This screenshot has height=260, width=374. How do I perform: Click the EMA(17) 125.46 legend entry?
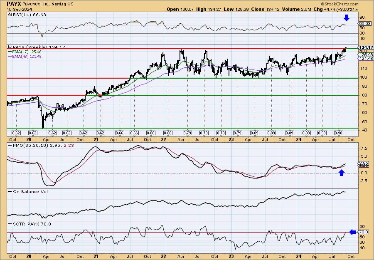pyautogui.click(x=25, y=52)
